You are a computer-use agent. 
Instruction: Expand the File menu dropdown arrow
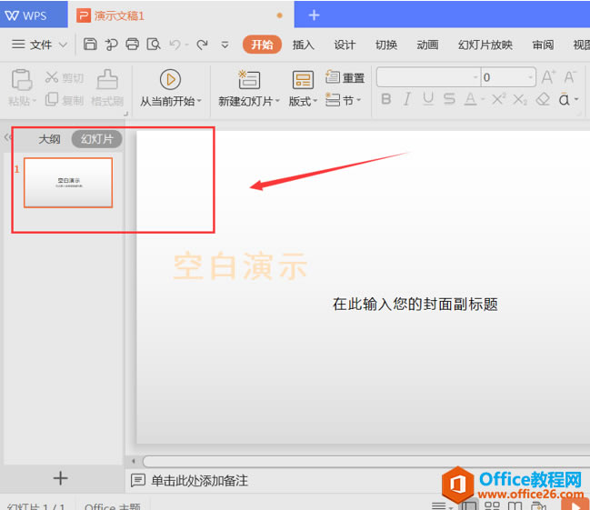(64, 45)
